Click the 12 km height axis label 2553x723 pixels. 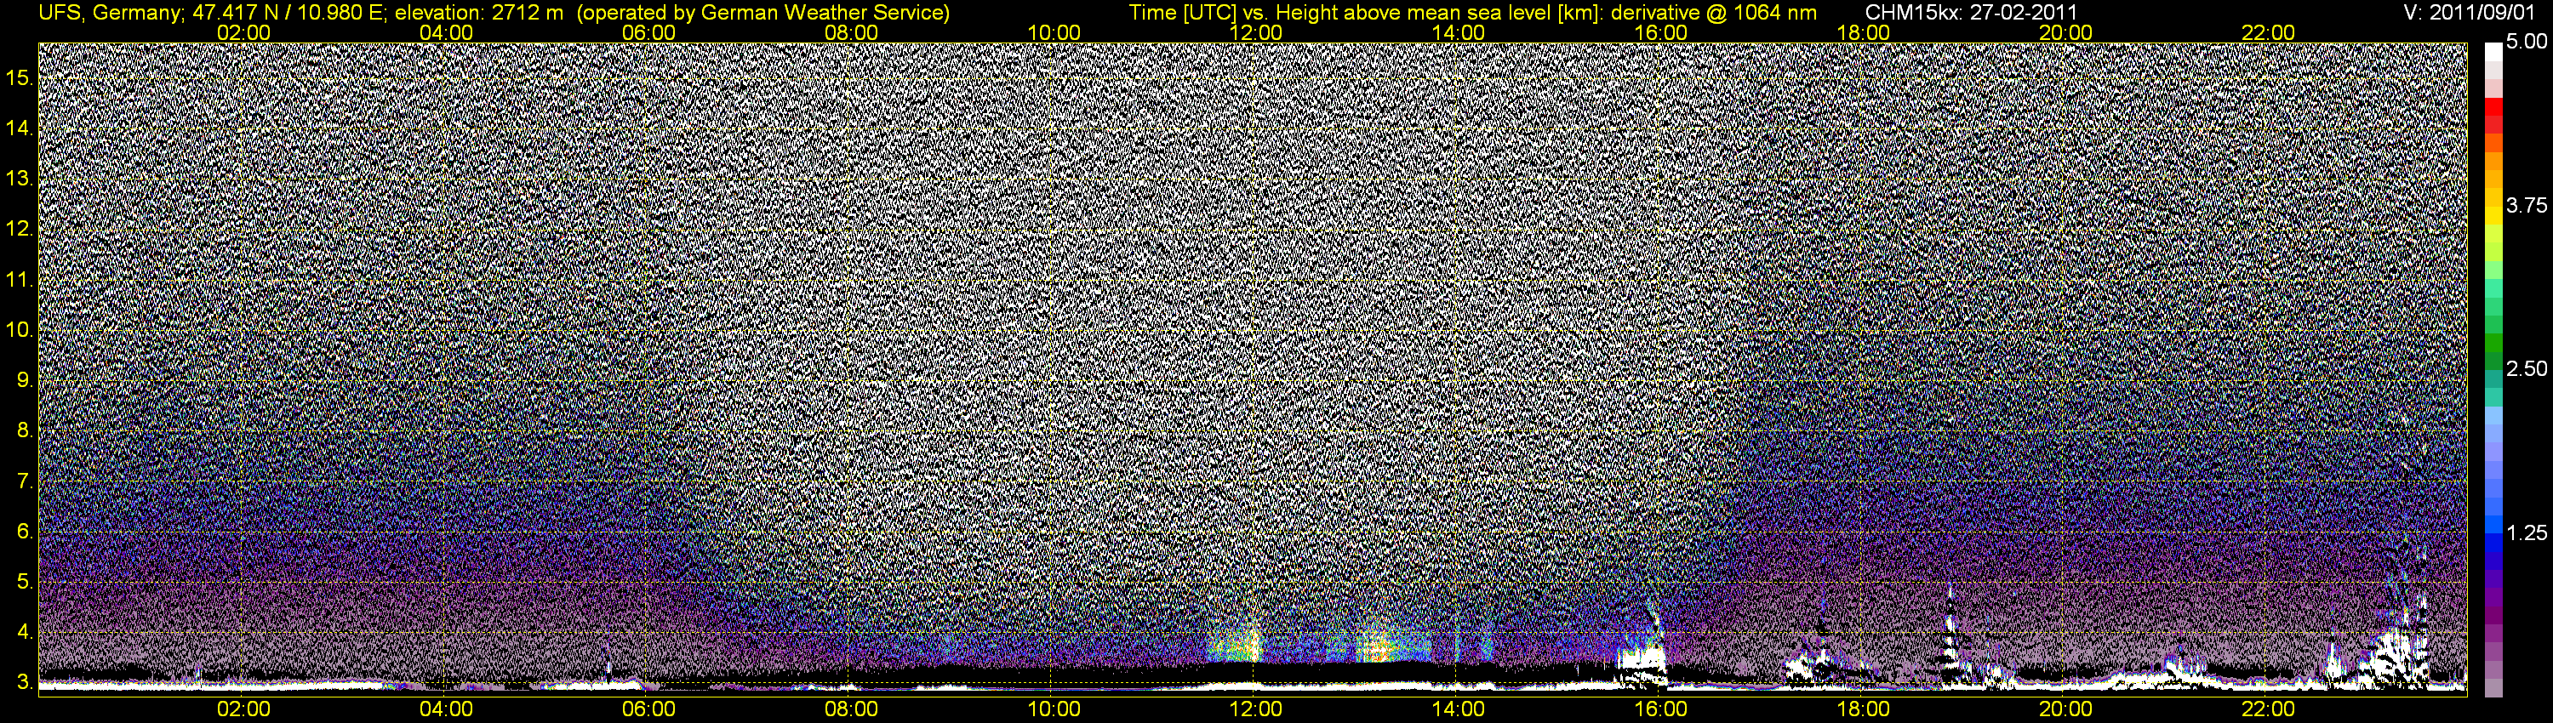(x=20, y=229)
